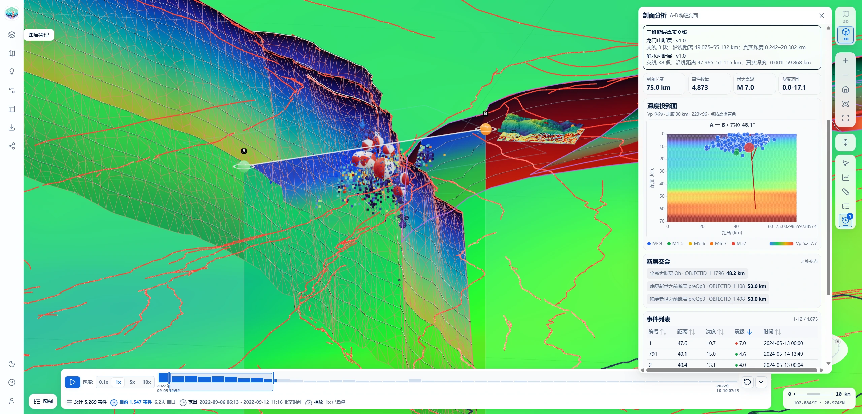This screenshot has height=414, width=862.
Task: Open the list tree tool in right toolbar
Action: point(845,206)
